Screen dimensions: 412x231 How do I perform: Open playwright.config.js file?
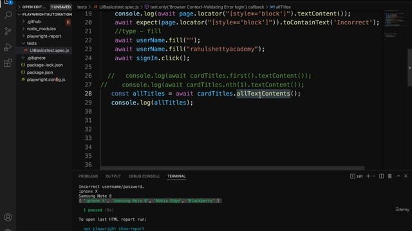click(x=46, y=80)
